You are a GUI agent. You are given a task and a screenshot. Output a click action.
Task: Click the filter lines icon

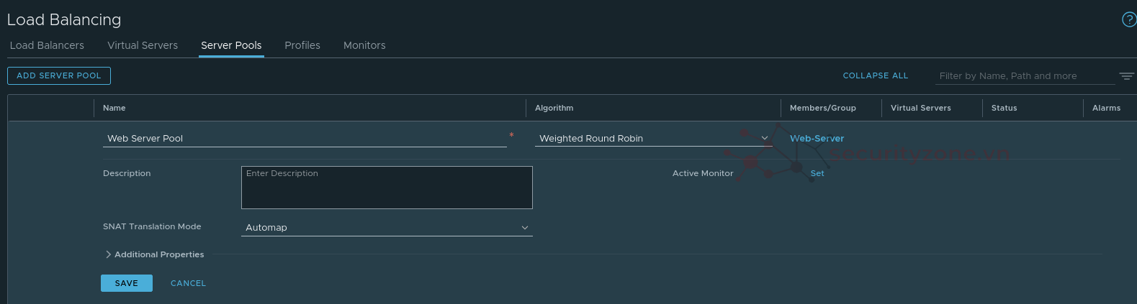[1126, 76]
